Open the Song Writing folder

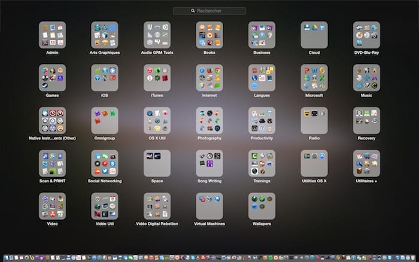point(209,163)
